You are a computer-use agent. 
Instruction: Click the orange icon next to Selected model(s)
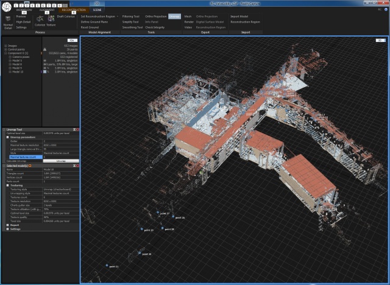(30, 166)
